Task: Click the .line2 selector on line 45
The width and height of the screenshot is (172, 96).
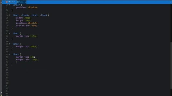Action: [15, 44]
